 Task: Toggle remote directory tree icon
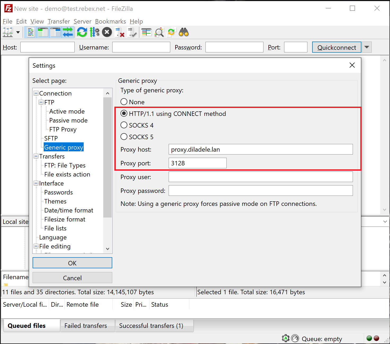(55, 32)
